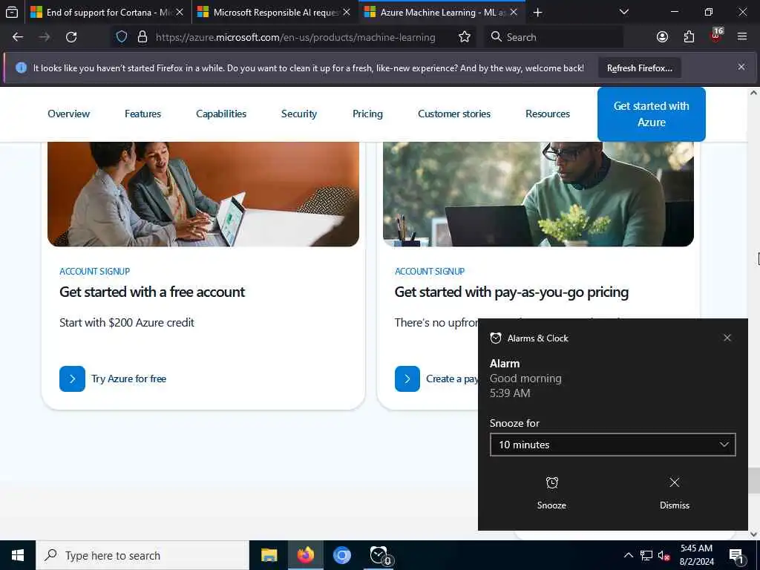Click the two women meeting image

click(x=203, y=194)
